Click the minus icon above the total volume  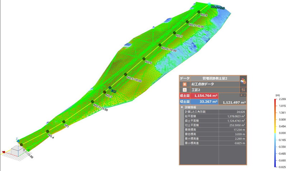point(245,95)
